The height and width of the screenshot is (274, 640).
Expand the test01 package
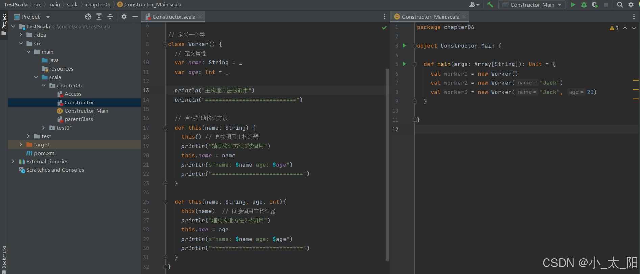(44, 128)
